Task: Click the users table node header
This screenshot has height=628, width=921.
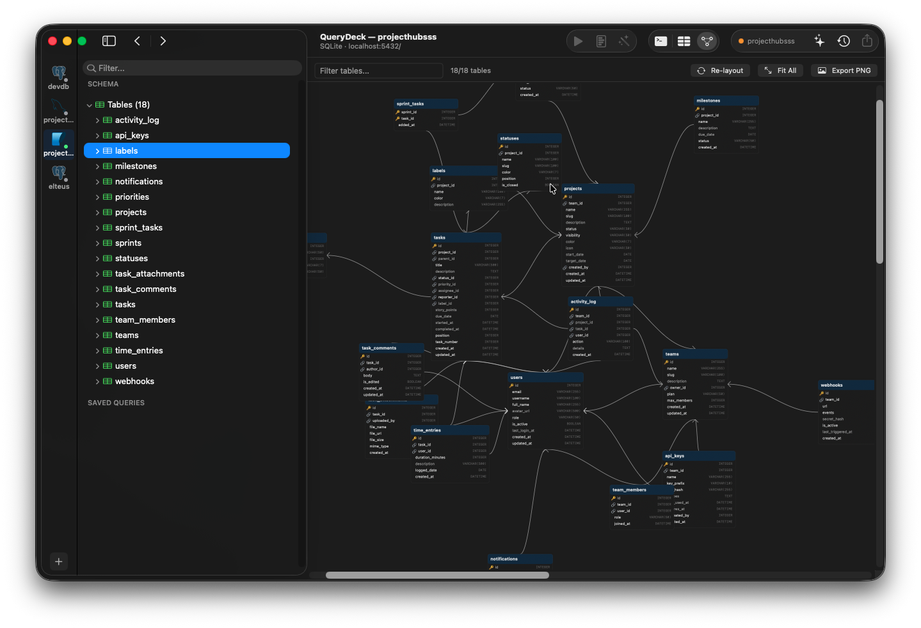Action: [545, 378]
